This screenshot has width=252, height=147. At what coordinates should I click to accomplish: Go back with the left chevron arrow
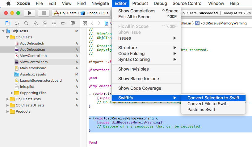(x=92, y=23)
